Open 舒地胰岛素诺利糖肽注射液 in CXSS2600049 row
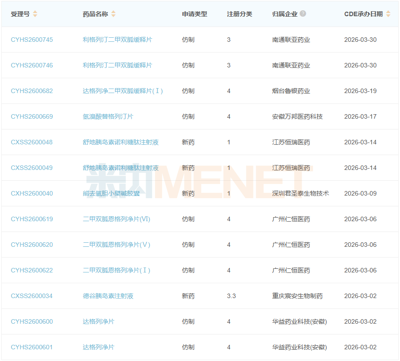Viewport: 400px width, 361px height. [x=121, y=168]
